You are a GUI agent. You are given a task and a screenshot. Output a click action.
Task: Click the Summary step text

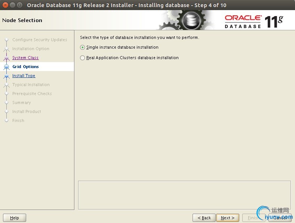[x=21, y=103]
